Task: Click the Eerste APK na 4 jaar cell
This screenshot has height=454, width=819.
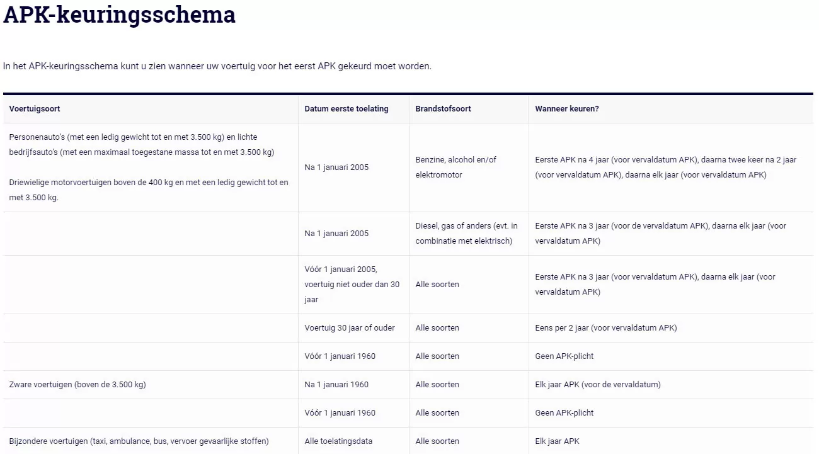Action: (x=665, y=167)
